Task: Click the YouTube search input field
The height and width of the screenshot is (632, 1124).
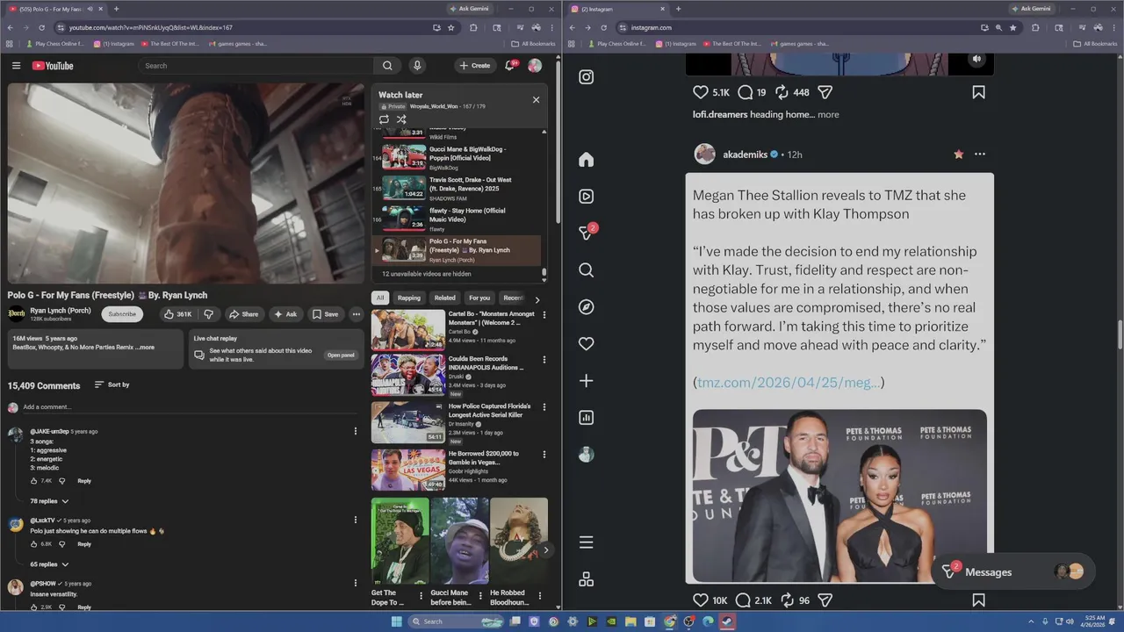Action: 255,66
